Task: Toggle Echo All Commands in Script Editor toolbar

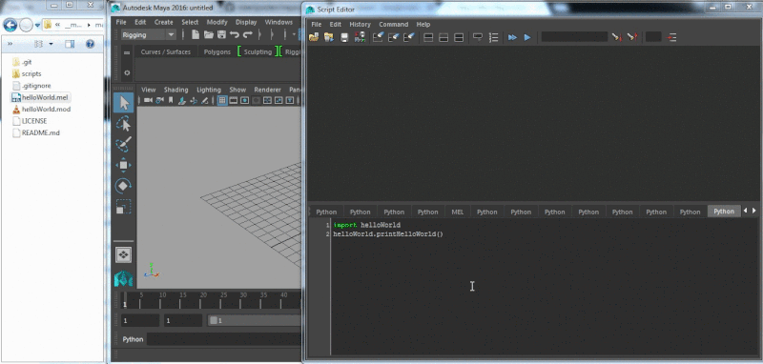Action: [x=478, y=37]
